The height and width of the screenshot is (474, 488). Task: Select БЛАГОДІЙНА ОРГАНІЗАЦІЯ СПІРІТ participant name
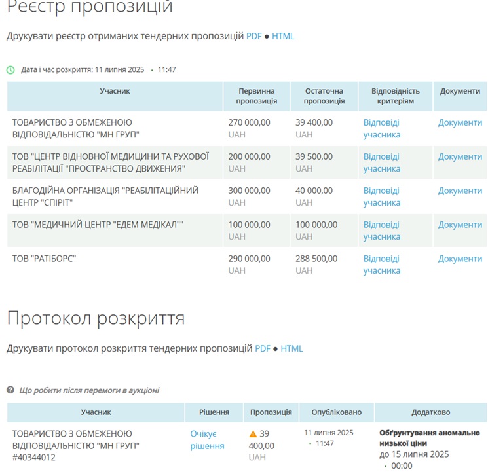tap(105, 196)
